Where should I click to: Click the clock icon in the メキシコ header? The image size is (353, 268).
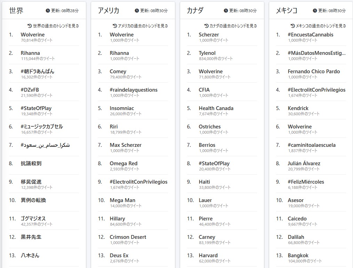point(315,11)
